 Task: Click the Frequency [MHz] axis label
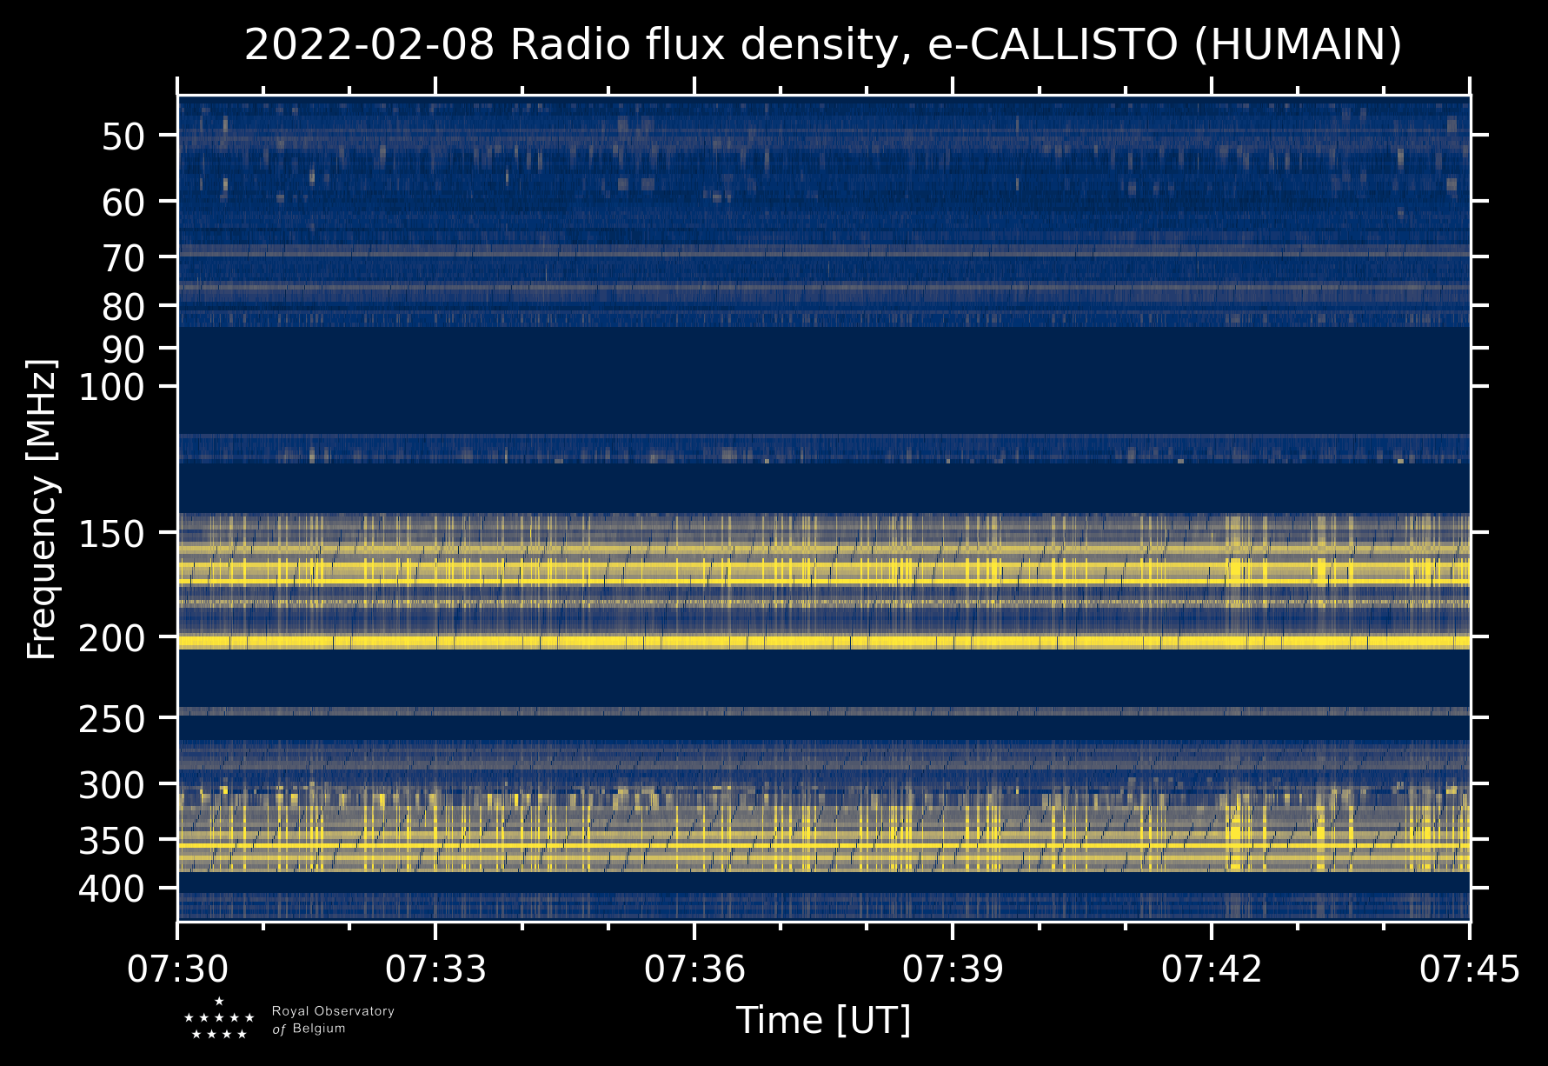(42, 509)
